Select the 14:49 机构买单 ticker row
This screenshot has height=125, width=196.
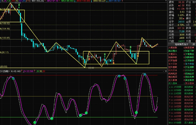[182, 116]
